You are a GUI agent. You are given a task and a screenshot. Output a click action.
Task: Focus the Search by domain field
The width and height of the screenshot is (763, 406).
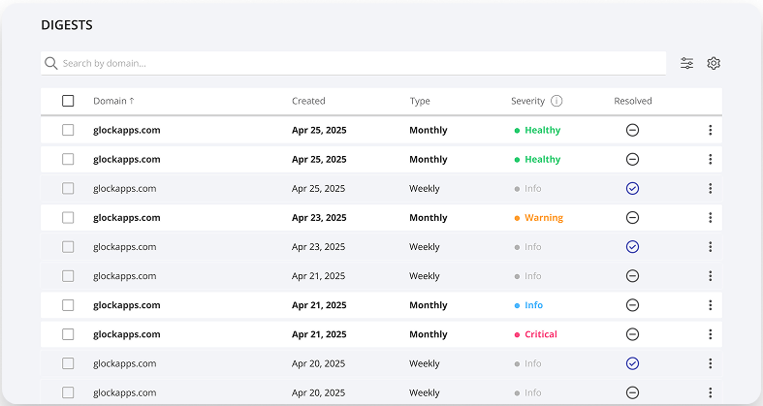point(359,64)
